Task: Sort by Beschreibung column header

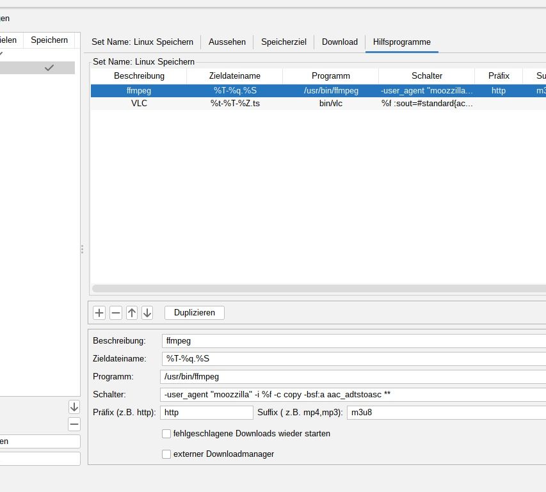Action: coord(139,76)
